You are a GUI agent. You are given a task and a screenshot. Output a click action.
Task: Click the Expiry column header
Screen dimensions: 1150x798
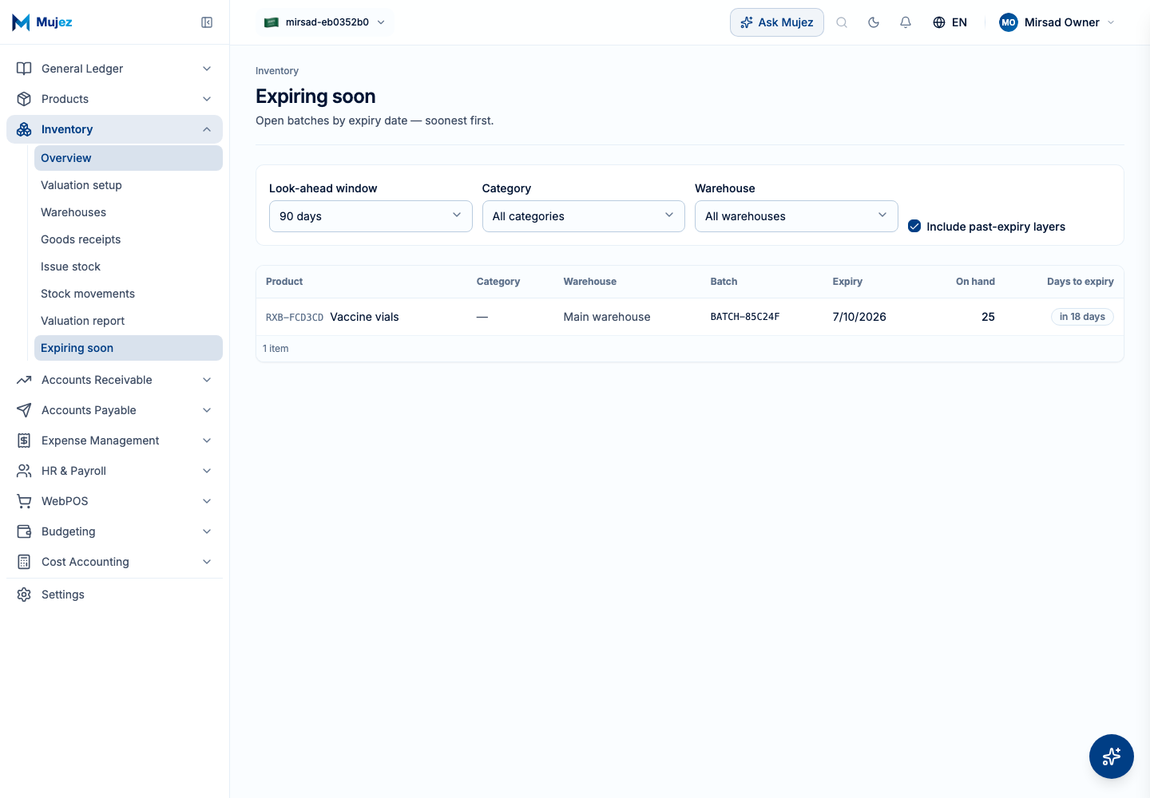point(847,282)
